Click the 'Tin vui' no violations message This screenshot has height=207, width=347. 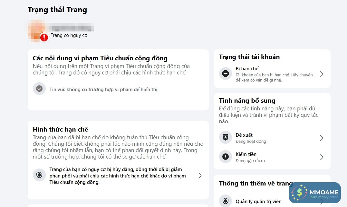(104, 90)
